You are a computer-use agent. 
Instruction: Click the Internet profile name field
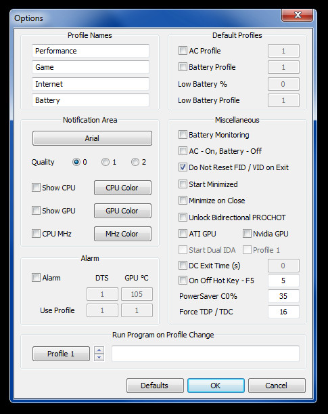[91, 84]
